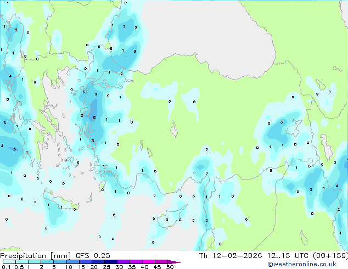
Task: Pick the 35–40 mm violet legend swatch
Action: (136, 262)
